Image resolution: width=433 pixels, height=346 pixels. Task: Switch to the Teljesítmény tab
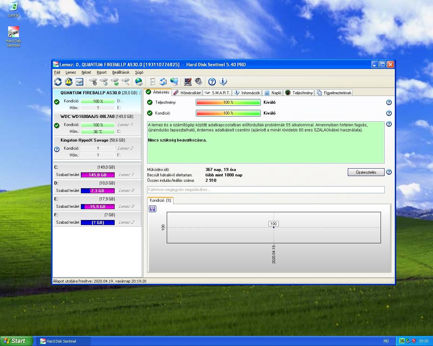299,93
